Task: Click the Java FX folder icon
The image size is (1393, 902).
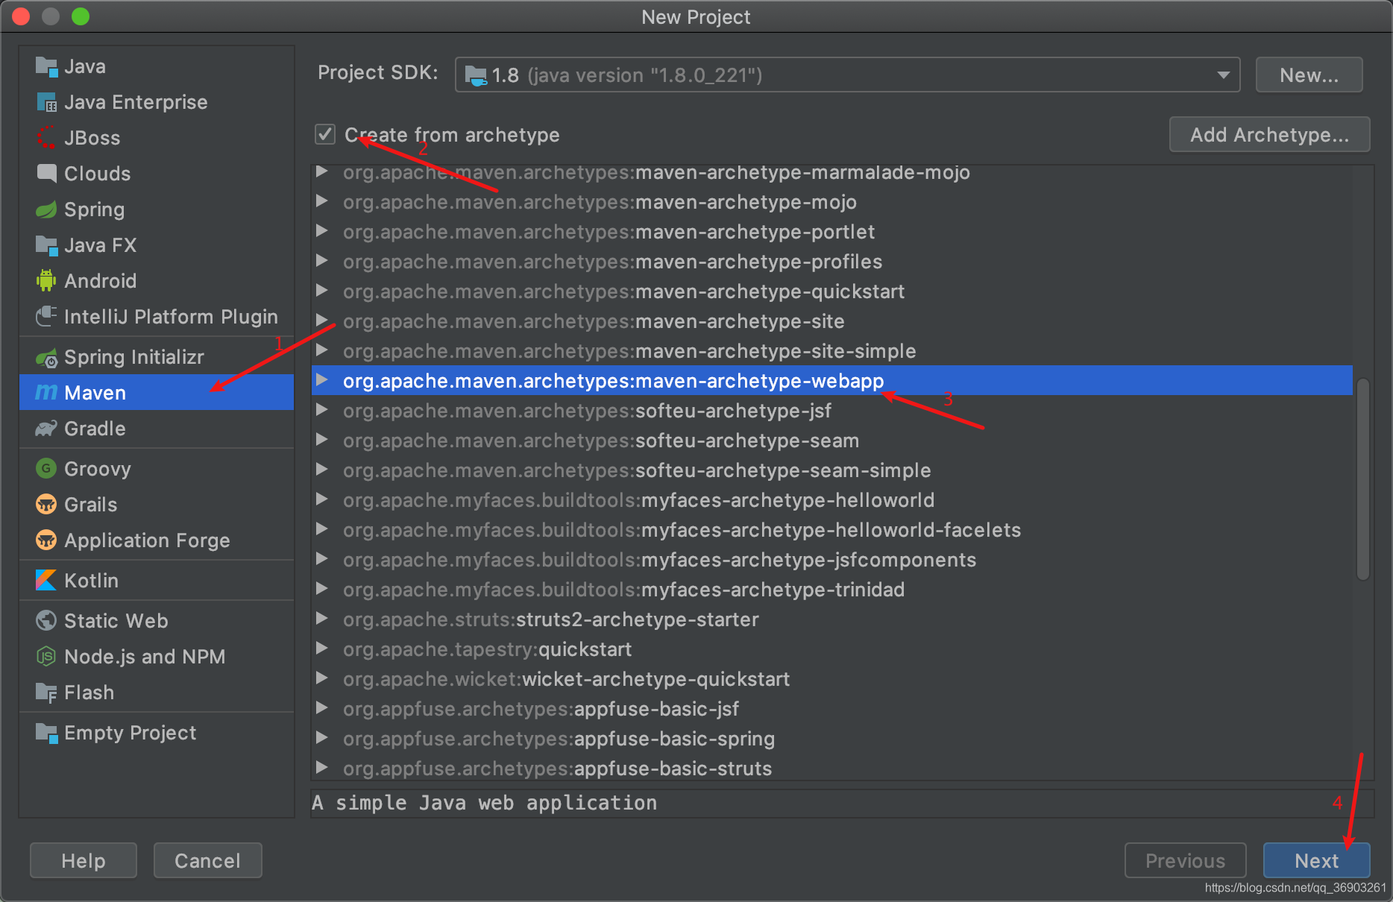Action: pyautogui.click(x=46, y=245)
